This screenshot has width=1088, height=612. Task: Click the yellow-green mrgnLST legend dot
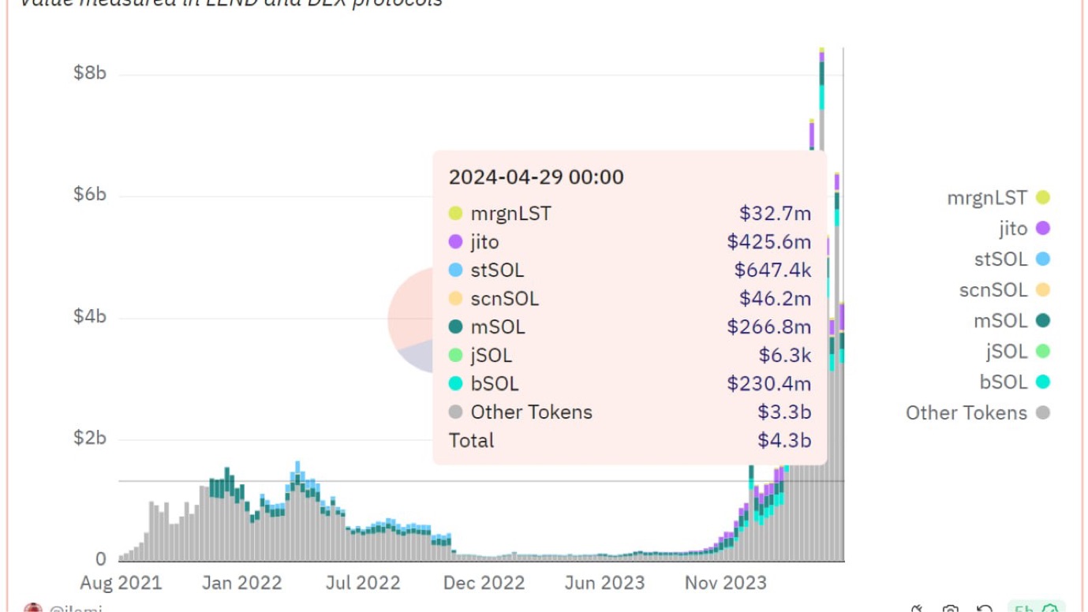point(1042,197)
